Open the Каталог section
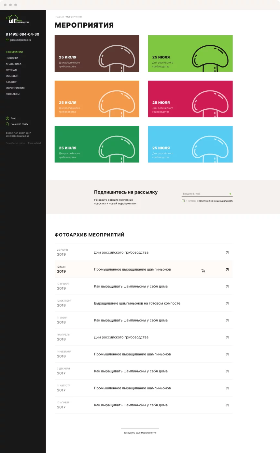Image resolution: width=280 pixels, height=453 pixels. 11,82
